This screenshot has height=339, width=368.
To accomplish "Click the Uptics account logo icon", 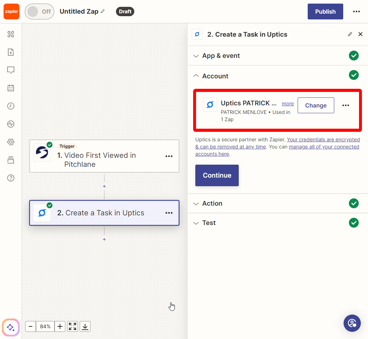I will (210, 105).
